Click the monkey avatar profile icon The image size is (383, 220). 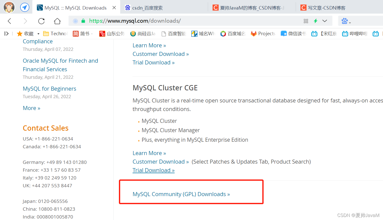tap(9, 7)
